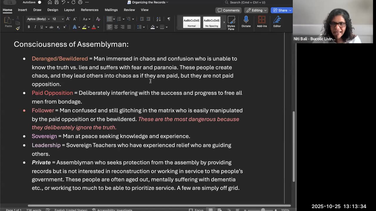Screen dimensions: 376x211
Task: Justify the paragraph text
Action: click(129, 27)
